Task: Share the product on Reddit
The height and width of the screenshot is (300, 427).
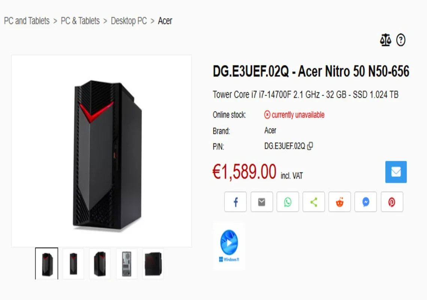Action: [x=340, y=202]
